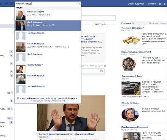Click the avatar beside Wisby Tankers result
This screenshot has width=167, height=140.
pyautogui.click(x=21, y=25)
